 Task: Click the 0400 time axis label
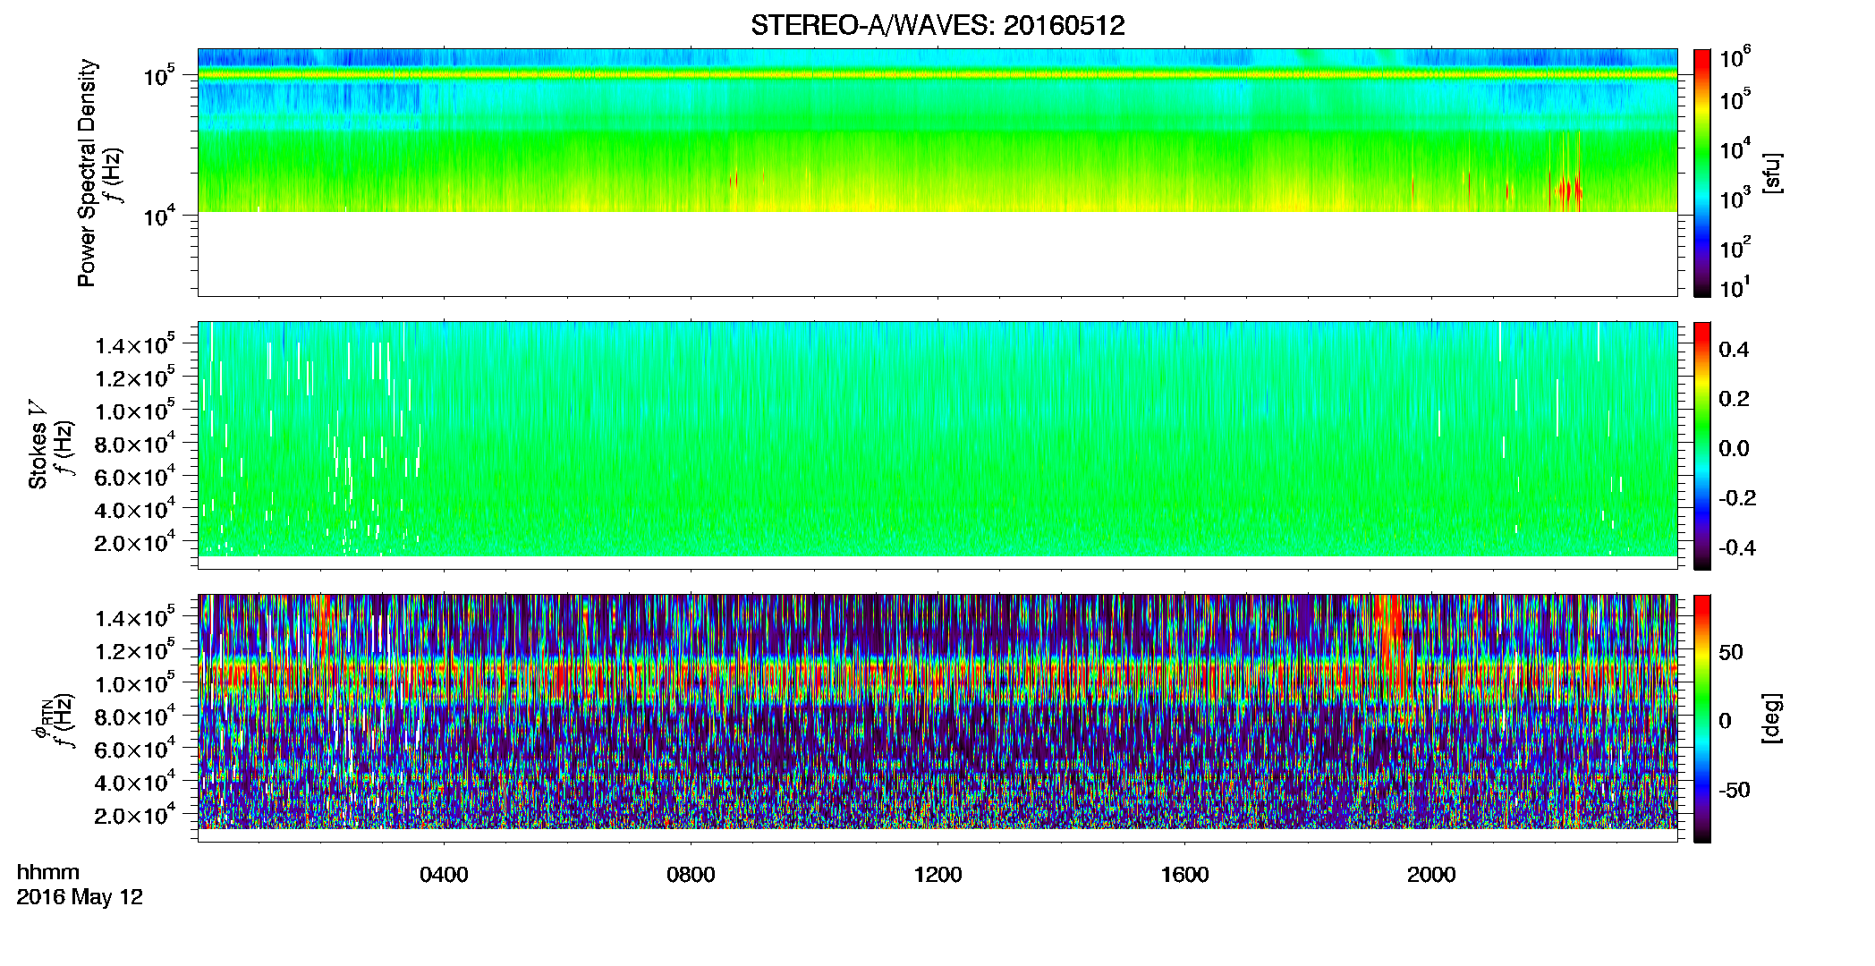(x=444, y=875)
